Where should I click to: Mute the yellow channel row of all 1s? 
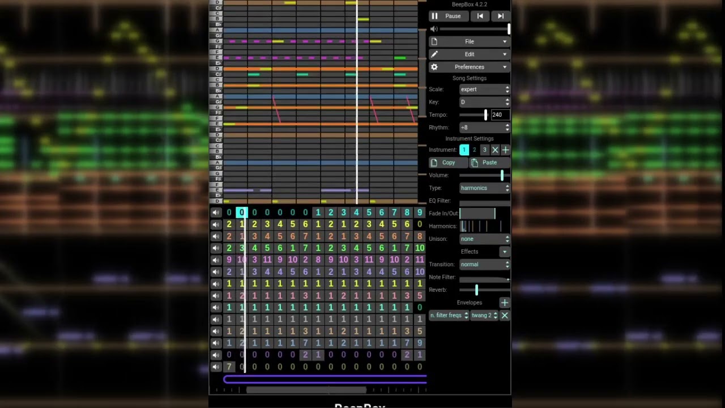[216, 283]
